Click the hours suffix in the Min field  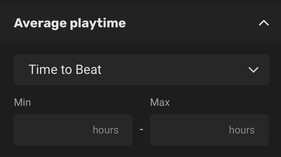(106, 130)
